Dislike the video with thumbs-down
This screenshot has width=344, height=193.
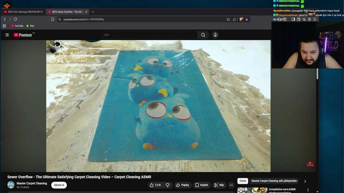(x=168, y=185)
